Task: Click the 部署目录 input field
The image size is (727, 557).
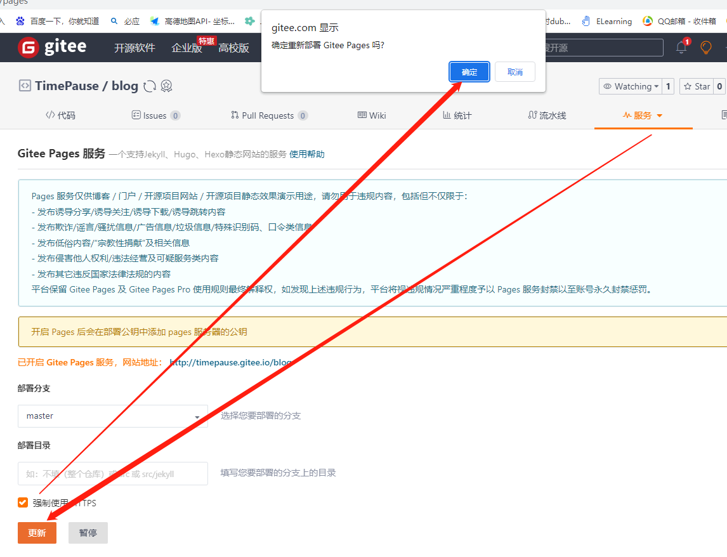Action: (112, 474)
